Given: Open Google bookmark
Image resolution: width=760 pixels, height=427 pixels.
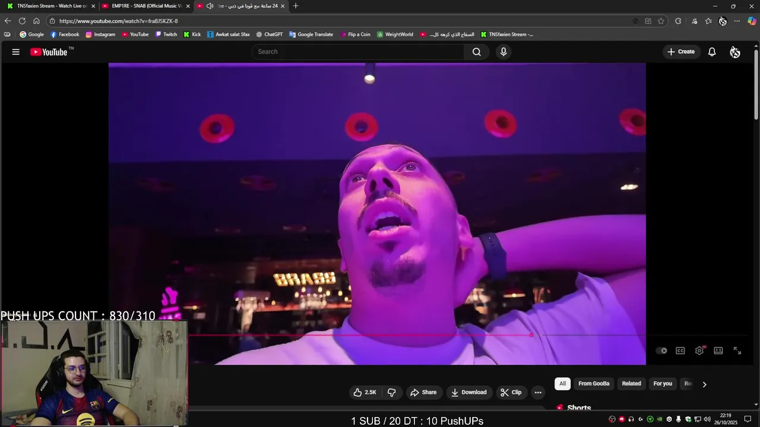Looking at the screenshot, I should point(31,34).
